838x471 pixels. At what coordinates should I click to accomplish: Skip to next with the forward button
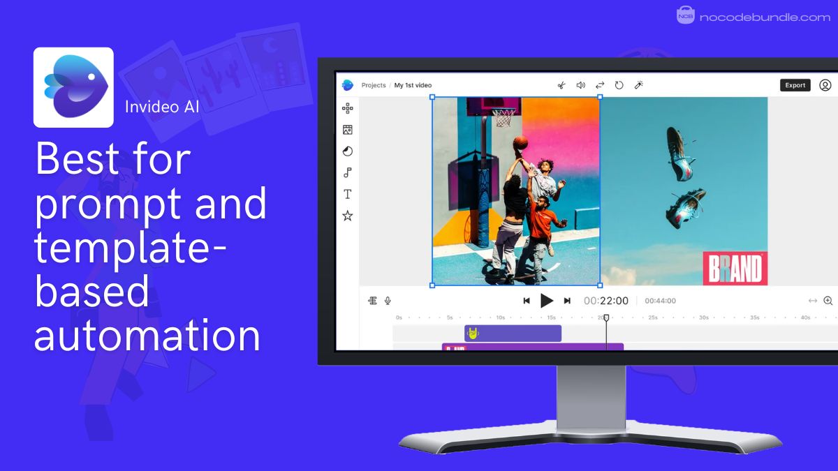pyautogui.click(x=567, y=301)
